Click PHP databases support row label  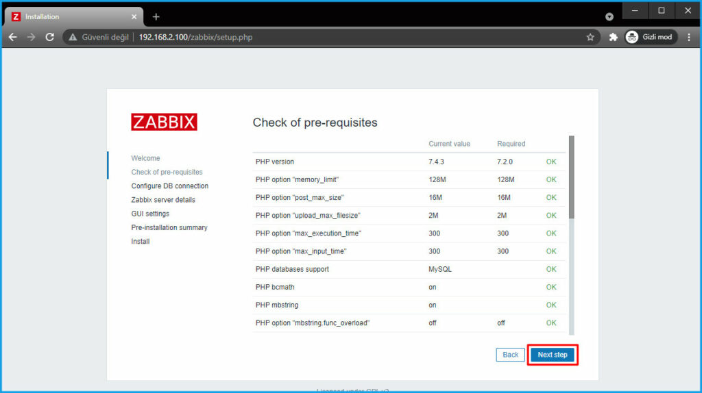point(292,269)
